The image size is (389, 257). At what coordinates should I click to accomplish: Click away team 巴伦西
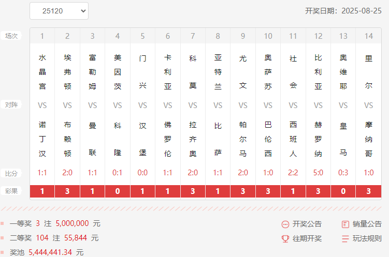pyautogui.click(x=268, y=139)
